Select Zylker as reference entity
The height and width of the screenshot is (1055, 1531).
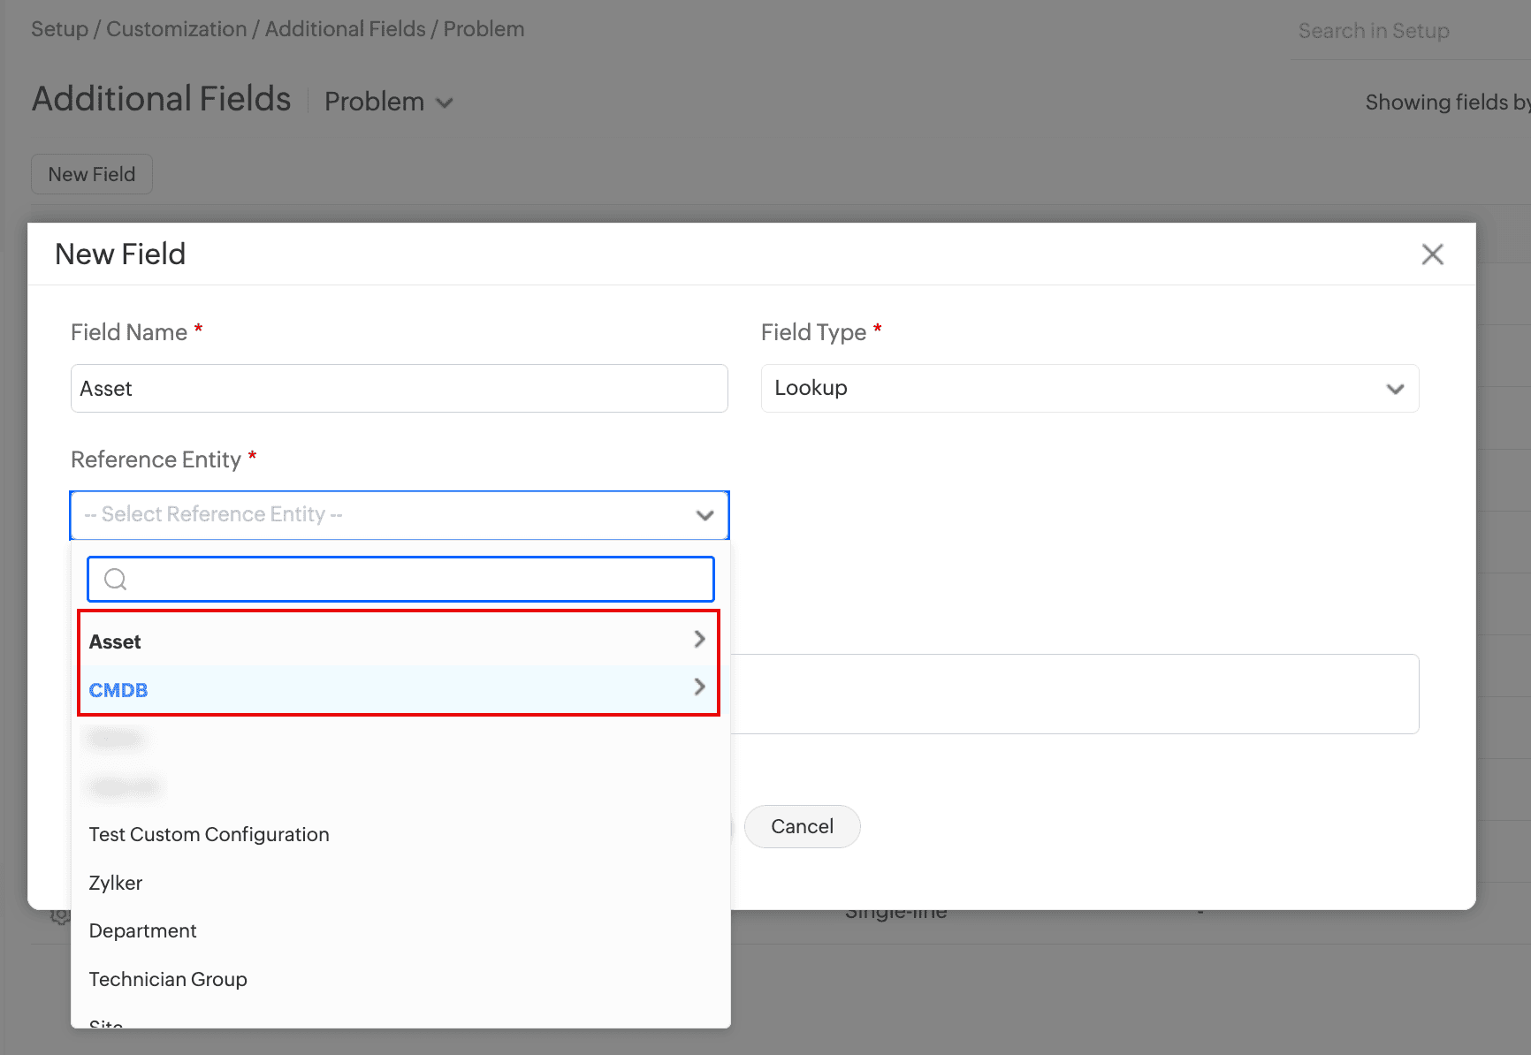[116, 883]
